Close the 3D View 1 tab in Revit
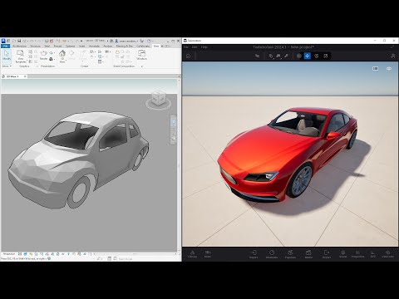The width and height of the screenshot is (399, 299). pos(25,76)
